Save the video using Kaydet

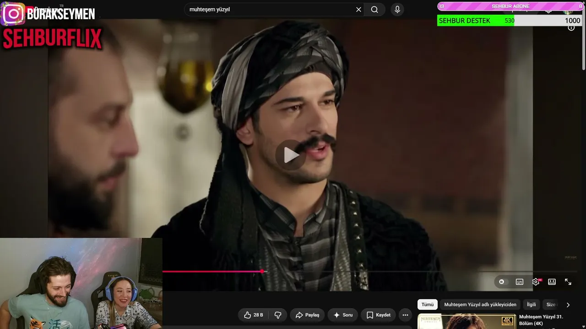click(x=379, y=315)
